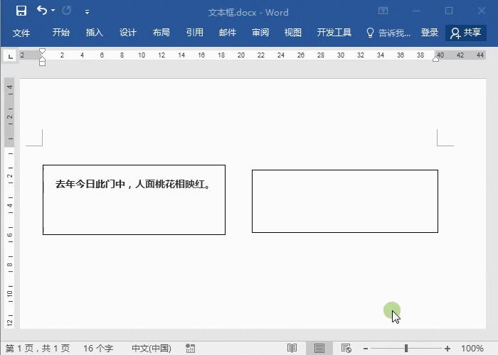Switch to the 插入 tab
This screenshot has height=355, width=498.
(x=95, y=33)
